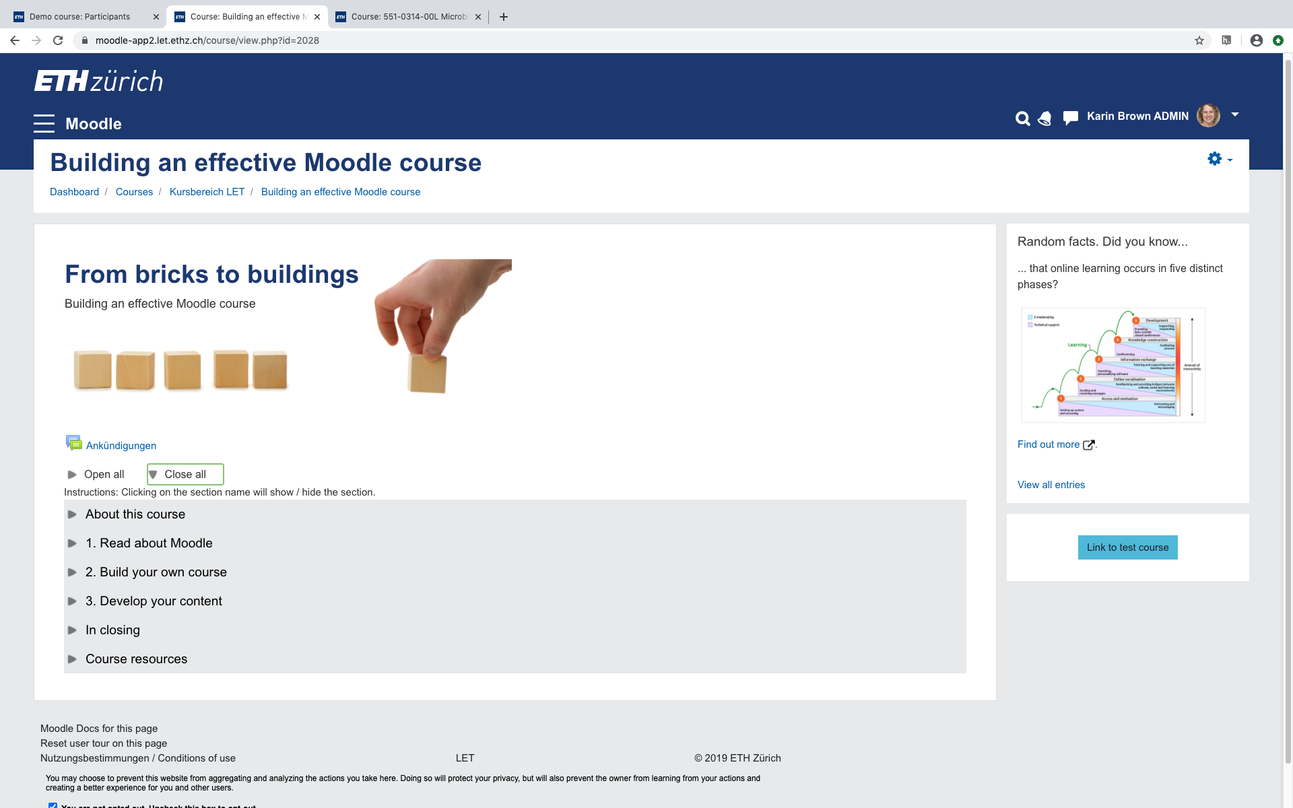The image size is (1293, 808).
Task: Click the Ankündigungen forum icon
Action: click(73, 443)
